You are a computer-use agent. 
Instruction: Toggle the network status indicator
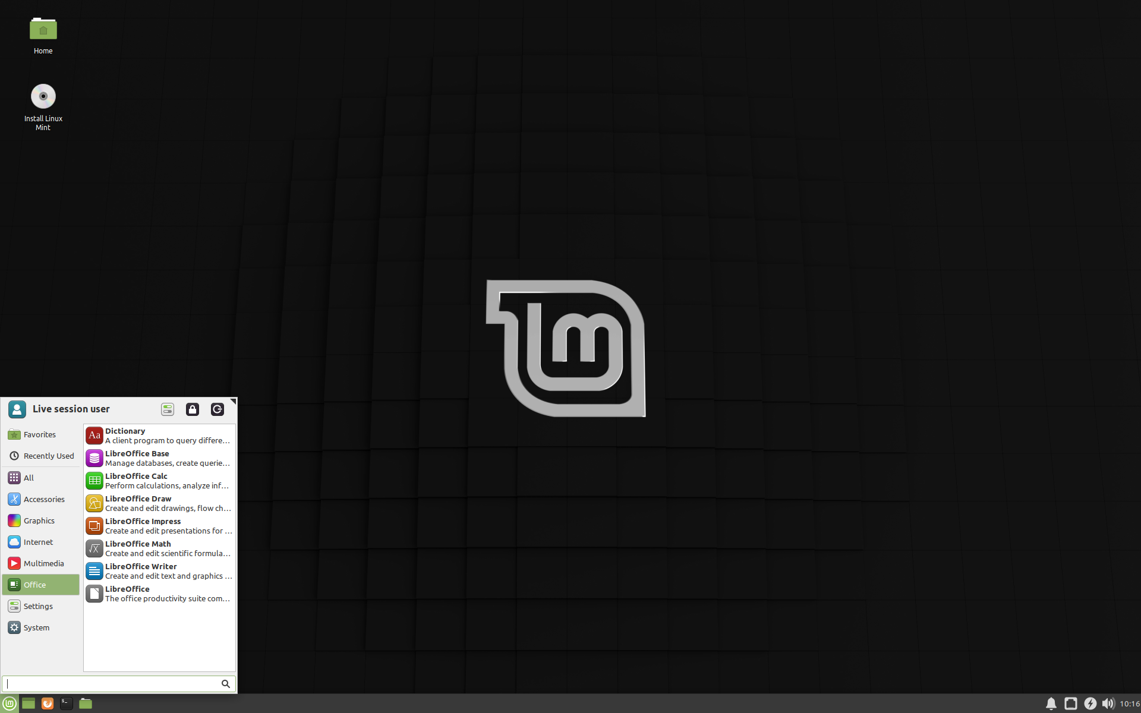click(1071, 702)
